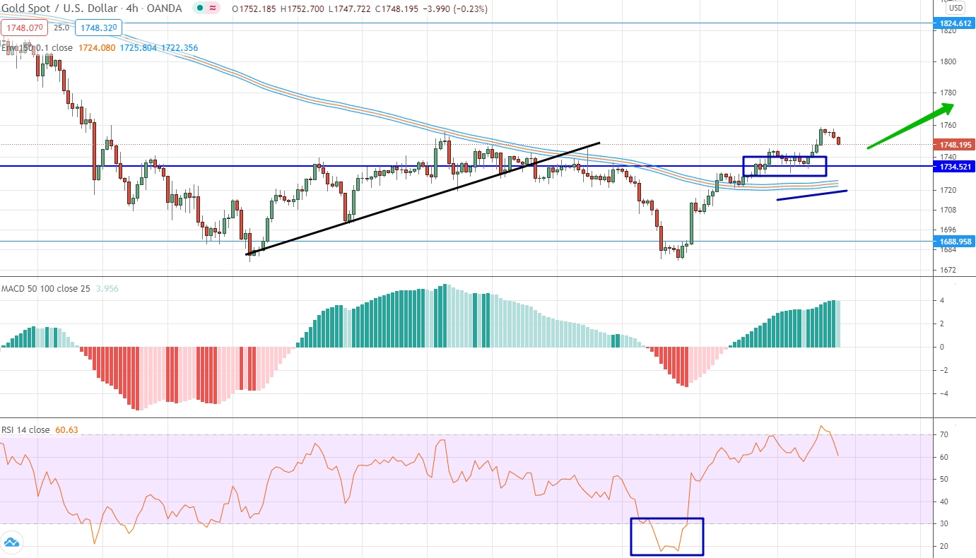Click the −4 level on MACD axis

pos(943,394)
